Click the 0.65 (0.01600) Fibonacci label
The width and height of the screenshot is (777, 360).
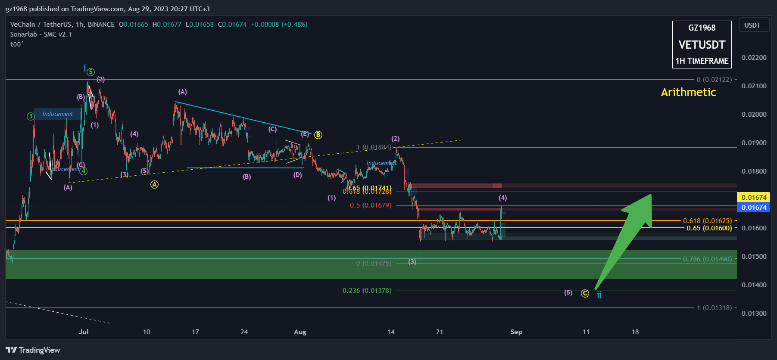point(709,228)
